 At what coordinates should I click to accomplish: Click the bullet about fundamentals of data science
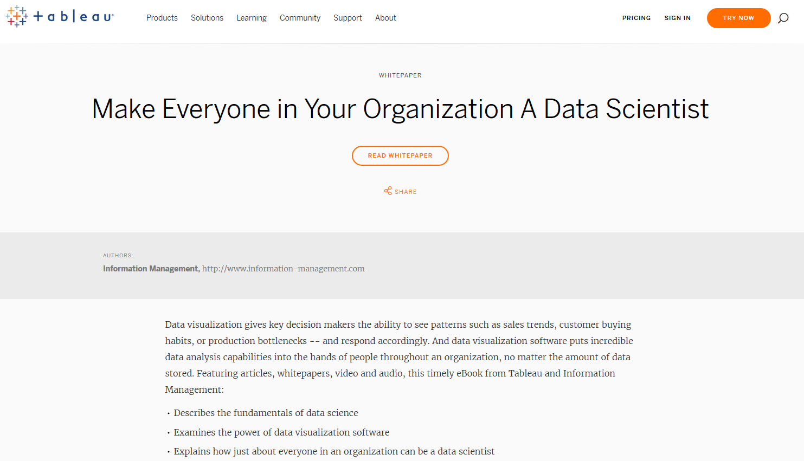tap(266, 413)
